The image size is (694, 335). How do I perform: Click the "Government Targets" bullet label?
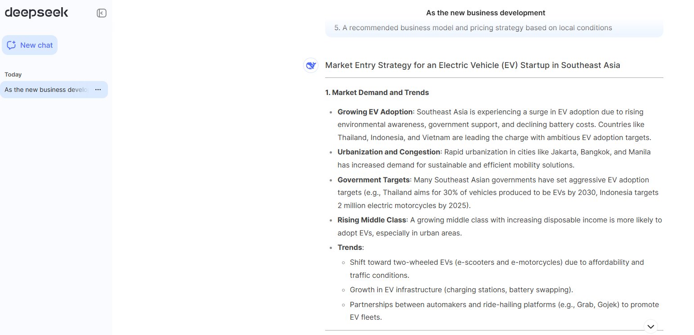coord(374,180)
